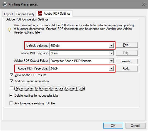Enable Ask to replace existing PDF file
This screenshot has height=131, width=148.
[x=11, y=103]
